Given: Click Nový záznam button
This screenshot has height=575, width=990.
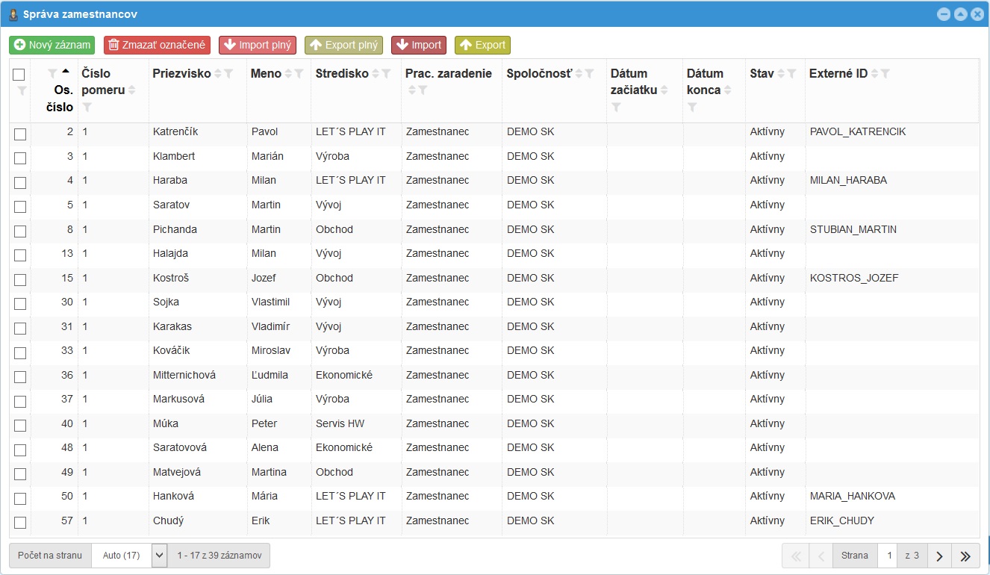Looking at the screenshot, I should [x=52, y=45].
